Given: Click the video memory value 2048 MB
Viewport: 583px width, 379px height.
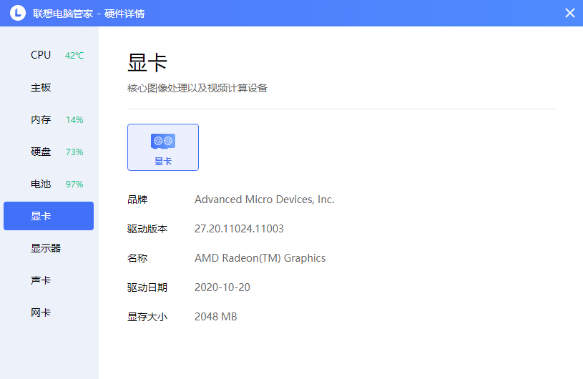Looking at the screenshot, I should coord(215,317).
